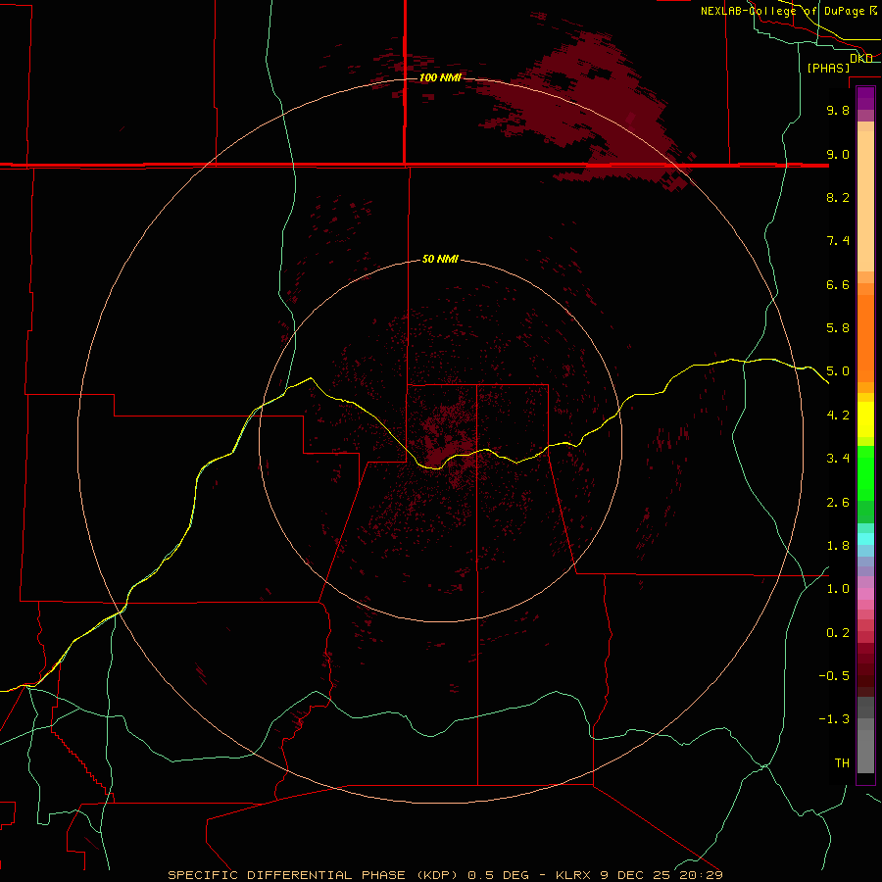This screenshot has width=882, height=882.
Task: Click the -0.5 scale value
Action: point(834,676)
